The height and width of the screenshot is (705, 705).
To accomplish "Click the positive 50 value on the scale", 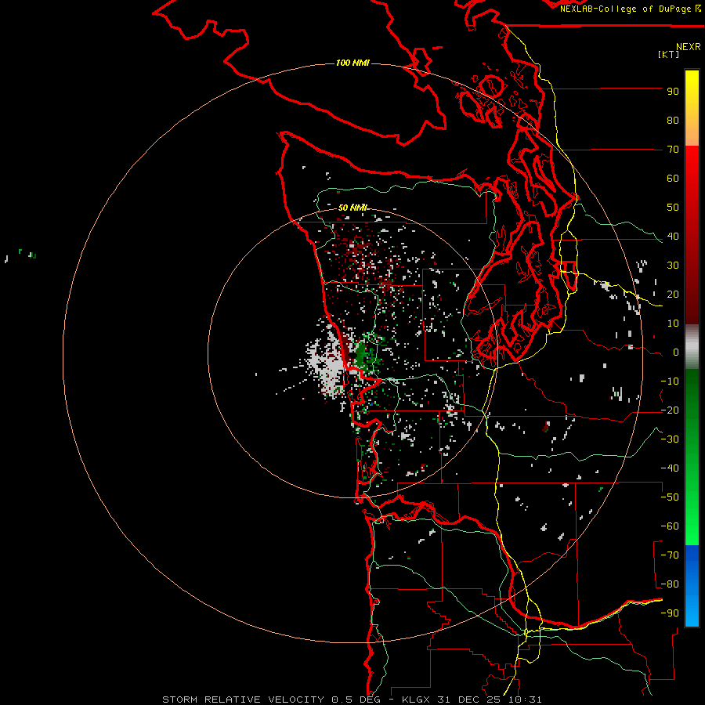I will pyautogui.click(x=673, y=208).
